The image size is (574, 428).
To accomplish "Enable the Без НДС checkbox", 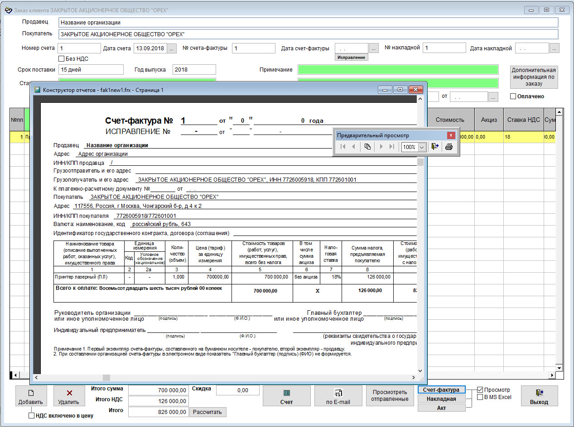I will click(x=62, y=59).
